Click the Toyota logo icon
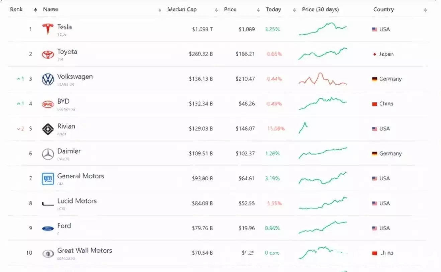441x272 pixels. point(48,54)
